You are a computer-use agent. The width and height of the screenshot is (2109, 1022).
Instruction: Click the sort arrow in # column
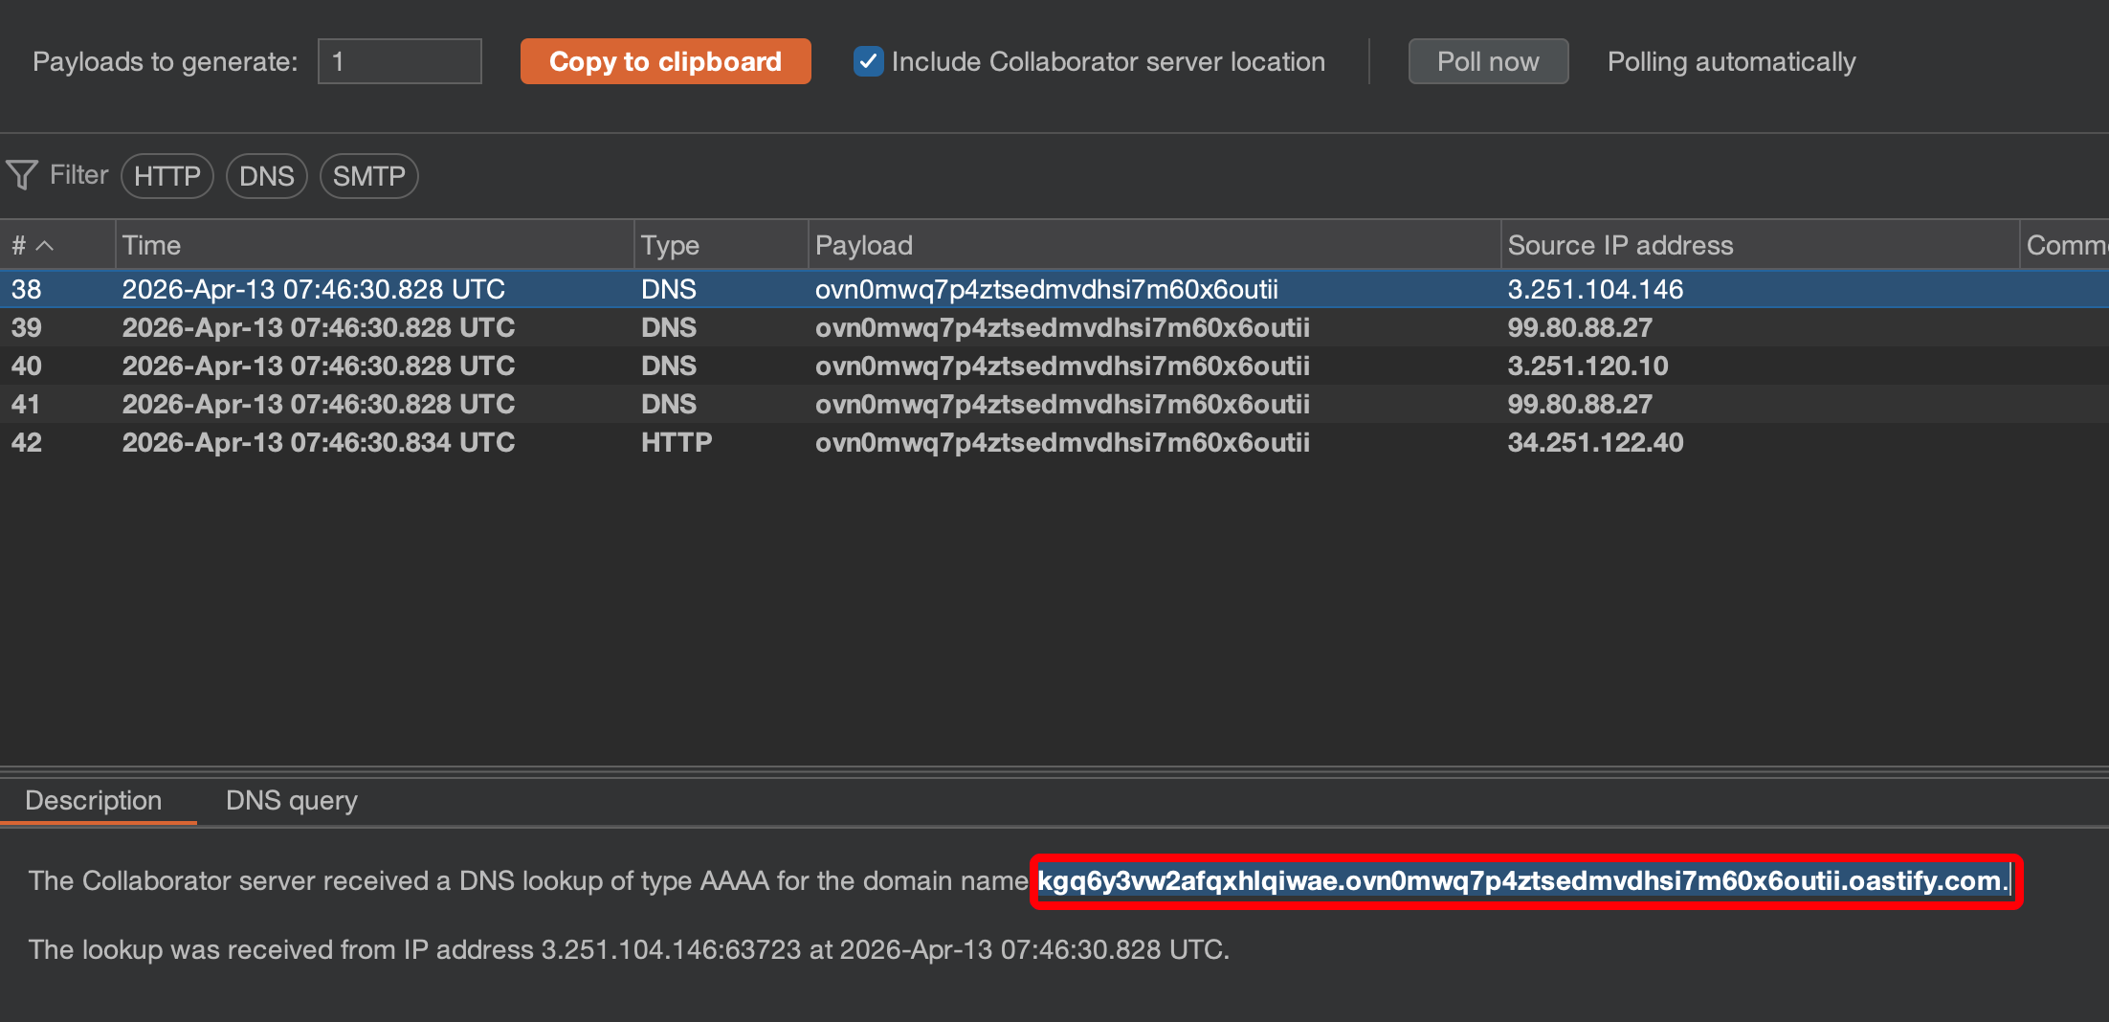click(45, 246)
